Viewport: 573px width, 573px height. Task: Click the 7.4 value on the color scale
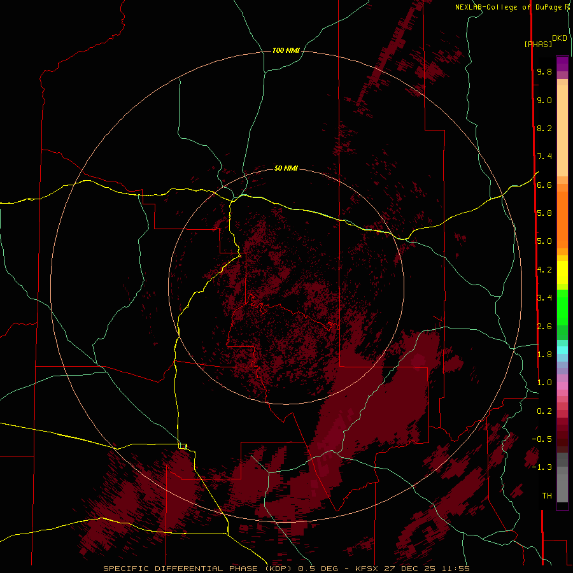coord(544,157)
